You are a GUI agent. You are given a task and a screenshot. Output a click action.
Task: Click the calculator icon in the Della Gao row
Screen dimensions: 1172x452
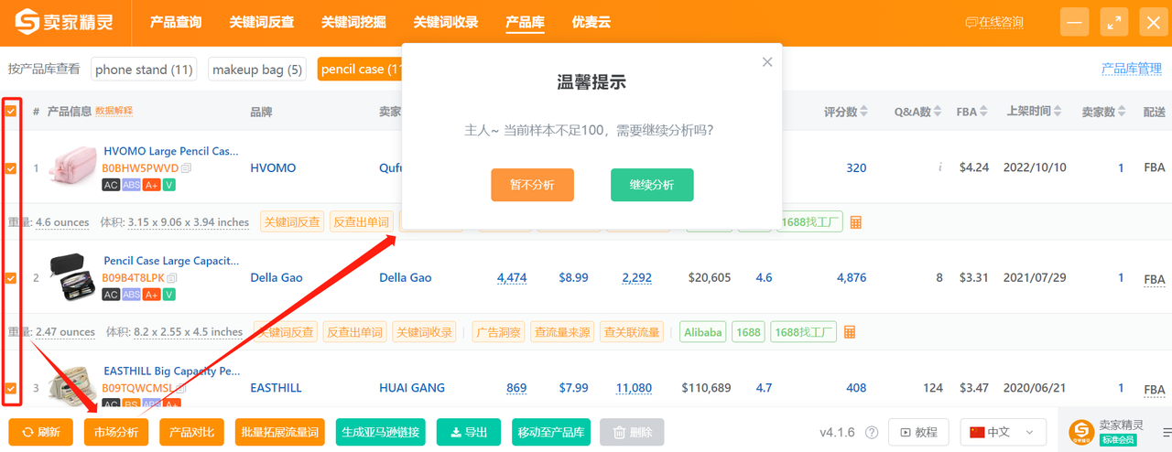click(850, 332)
